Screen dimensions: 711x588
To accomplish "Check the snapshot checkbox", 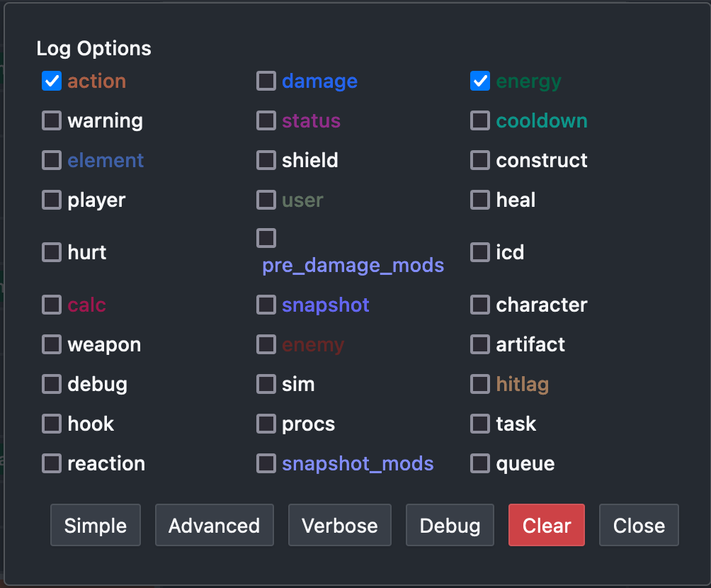I will tap(266, 305).
